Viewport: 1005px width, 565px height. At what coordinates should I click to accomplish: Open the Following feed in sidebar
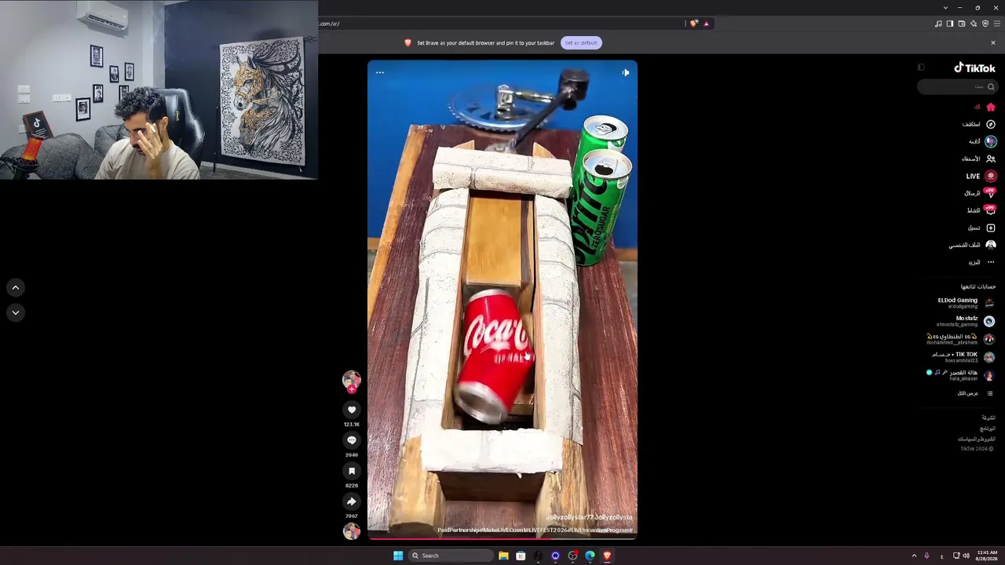[x=982, y=141]
